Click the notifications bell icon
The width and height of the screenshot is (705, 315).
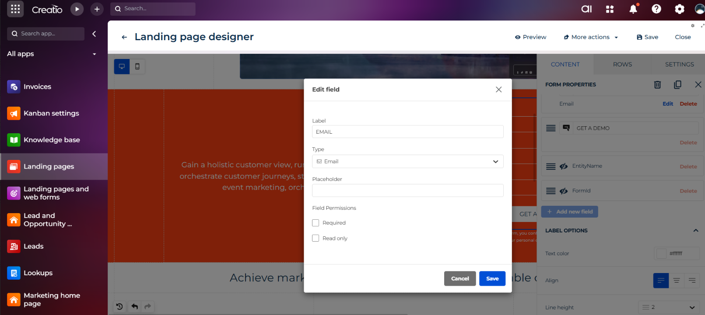tap(633, 9)
